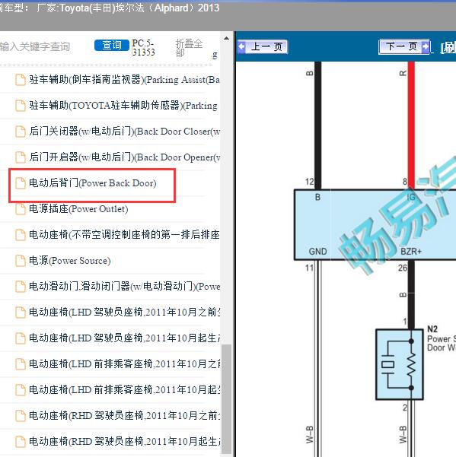The width and height of the screenshot is (456, 457).
Task: Select the power sliding door entry
Action: pyautogui.click(x=124, y=286)
